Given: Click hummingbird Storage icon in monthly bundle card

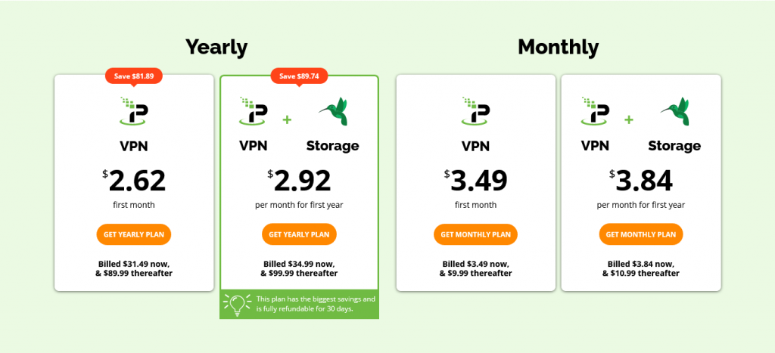Looking at the screenshot, I should pos(674,111).
